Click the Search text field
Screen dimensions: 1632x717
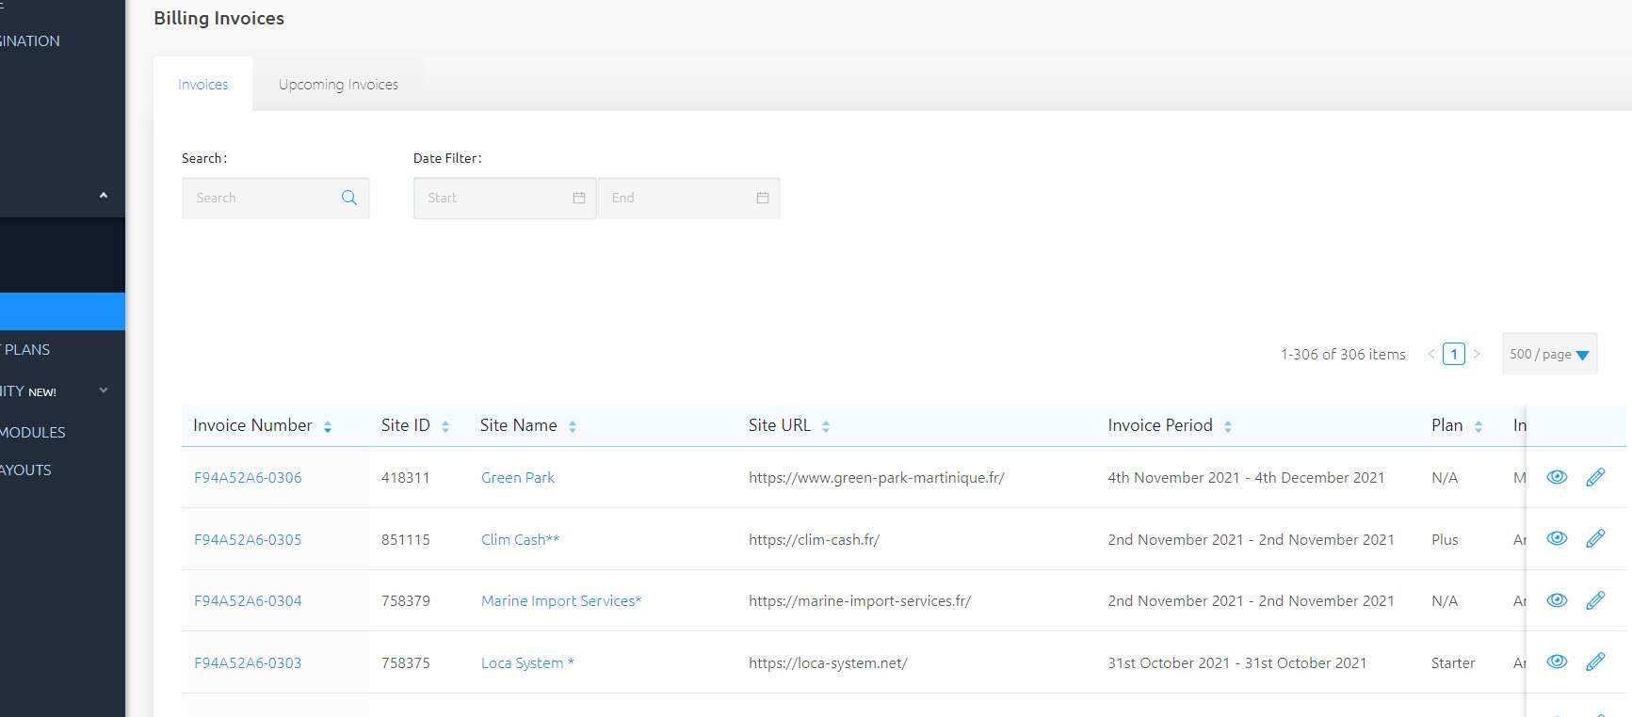pos(264,198)
